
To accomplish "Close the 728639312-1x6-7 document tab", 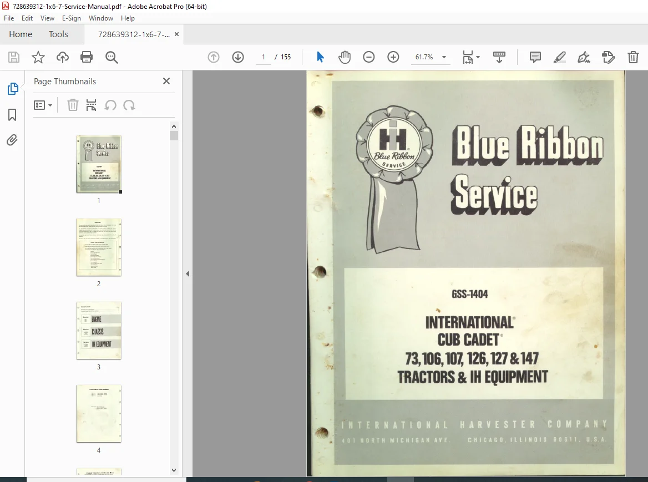I will coord(177,34).
